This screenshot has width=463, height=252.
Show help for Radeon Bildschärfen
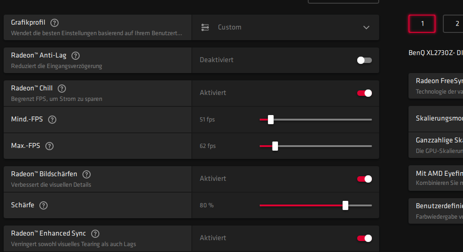(x=87, y=174)
